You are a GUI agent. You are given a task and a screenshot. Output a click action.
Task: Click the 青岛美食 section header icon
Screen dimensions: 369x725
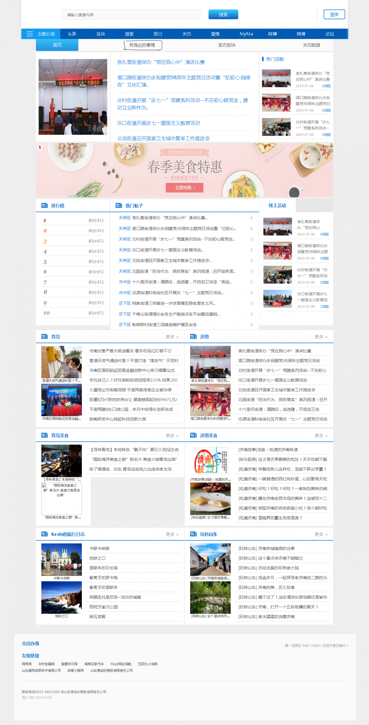click(45, 435)
